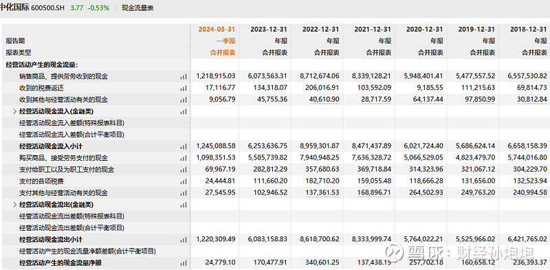Open chart icon for 支付给职工以及为职工支付的现金
Viewport: 550px width, 270px height.
(x=183, y=170)
